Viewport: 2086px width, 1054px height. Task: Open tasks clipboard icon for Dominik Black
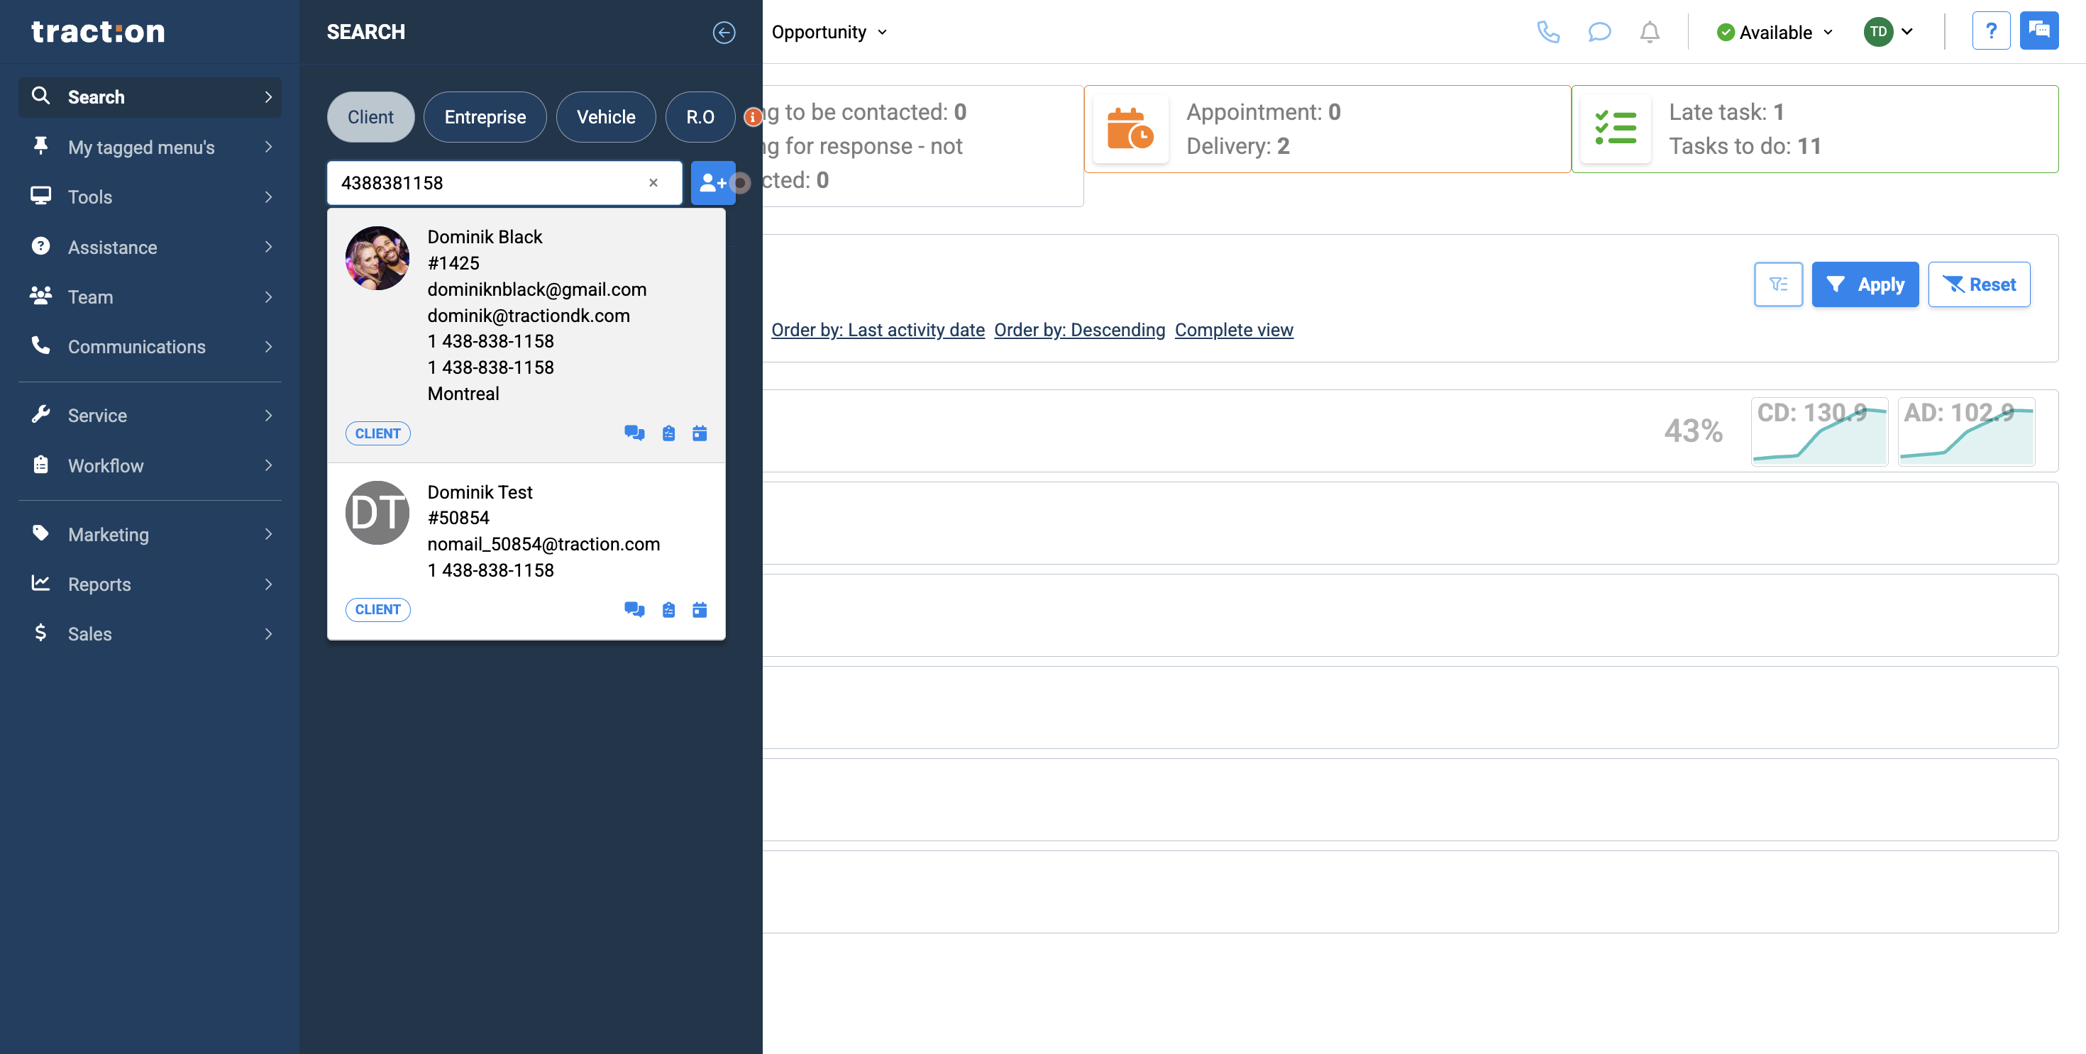click(668, 433)
